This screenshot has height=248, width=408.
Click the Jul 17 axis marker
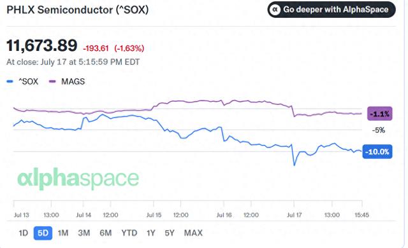pos(295,215)
